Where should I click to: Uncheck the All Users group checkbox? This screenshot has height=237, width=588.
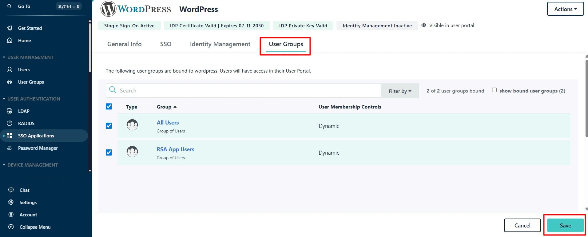click(x=109, y=126)
